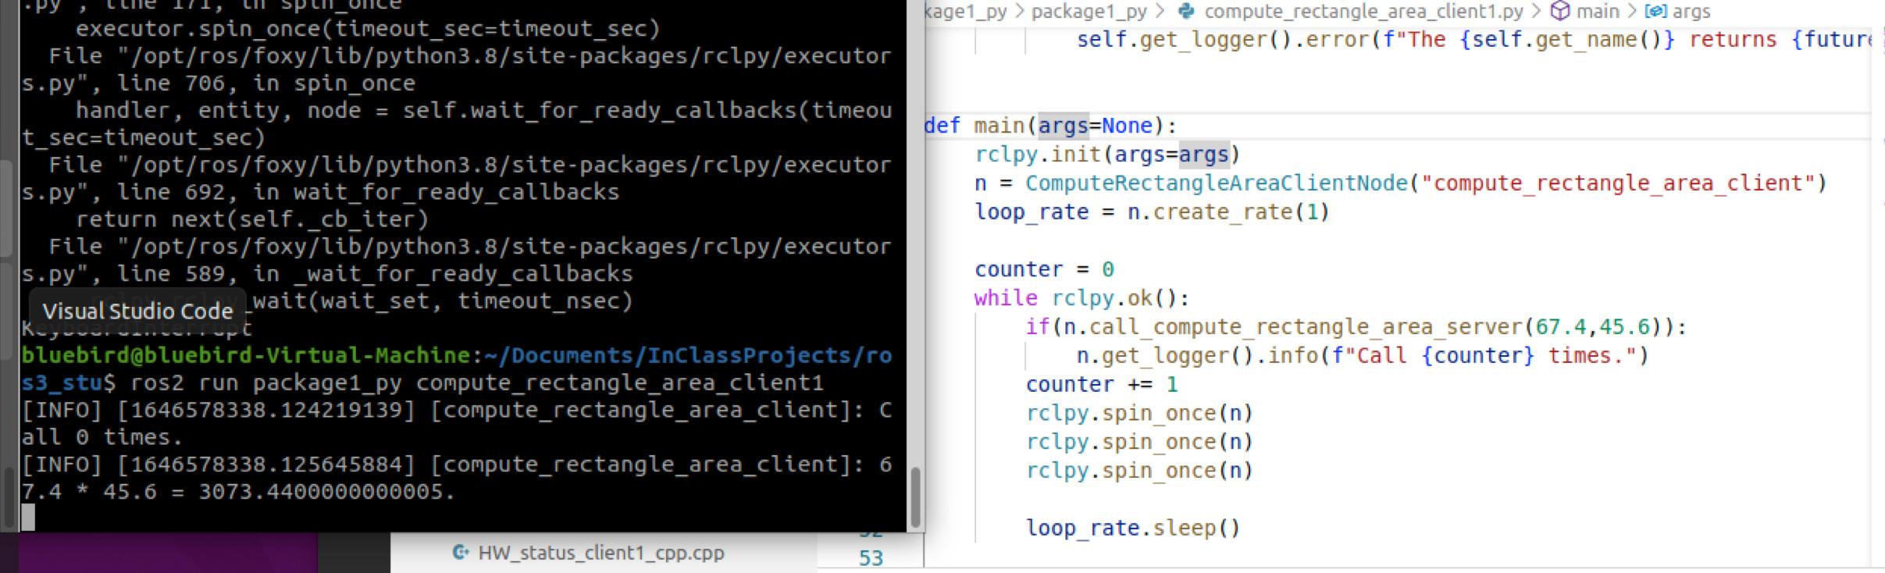This screenshot has width=1885, height=573.
Task: Click the 'counter += 1' line
Action: coord(1102,385)
